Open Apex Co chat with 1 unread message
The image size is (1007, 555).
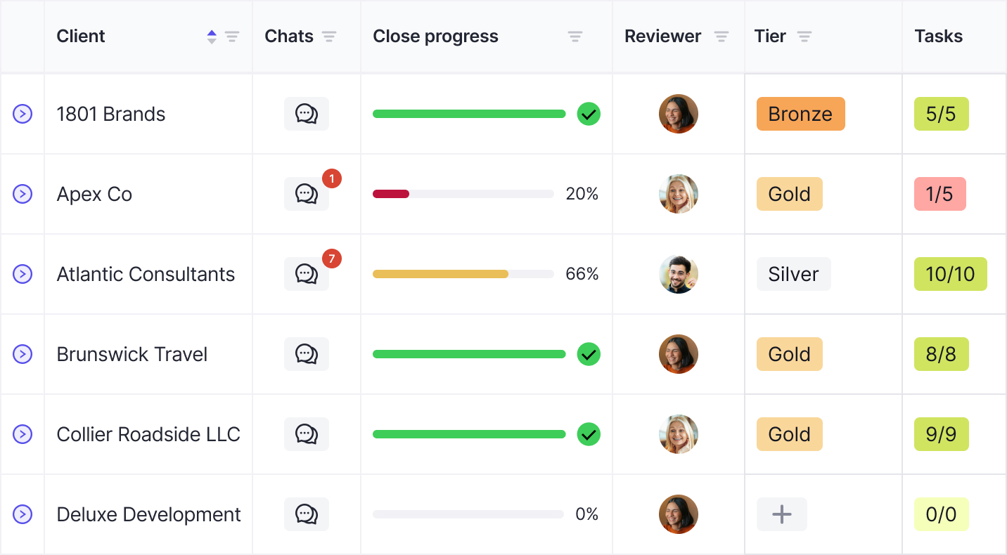pyautogui.click(x=307, y=194)
